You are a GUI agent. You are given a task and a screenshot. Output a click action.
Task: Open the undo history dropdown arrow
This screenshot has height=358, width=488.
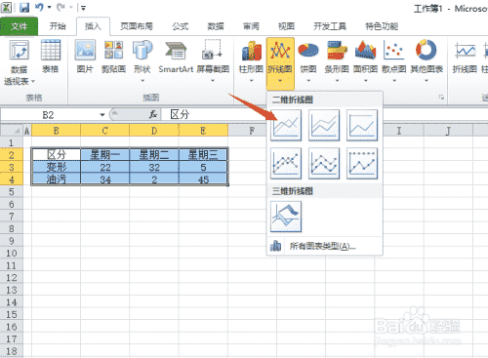50,7
